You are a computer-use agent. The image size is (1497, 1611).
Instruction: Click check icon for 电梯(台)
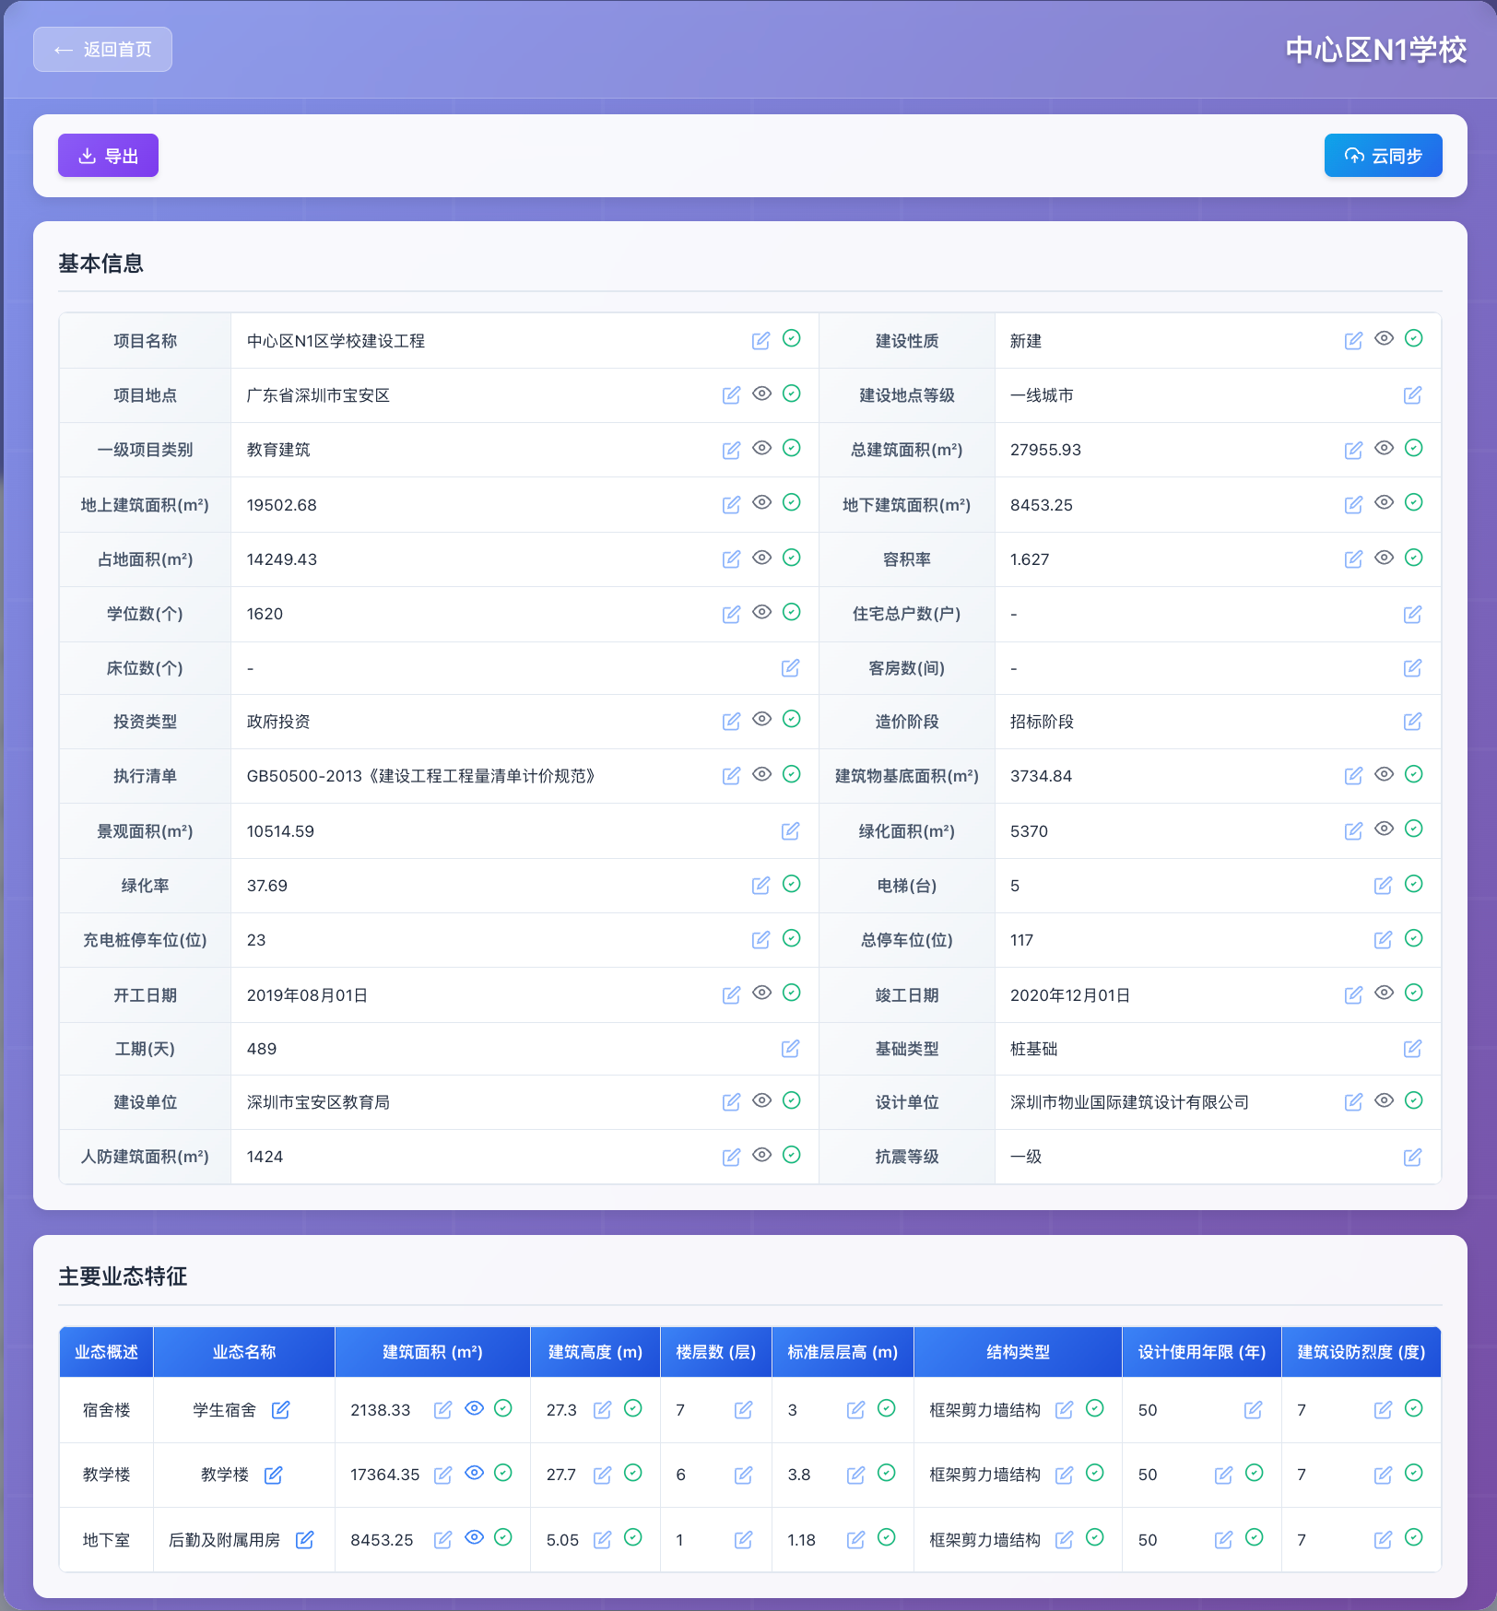coord(1413,884)
